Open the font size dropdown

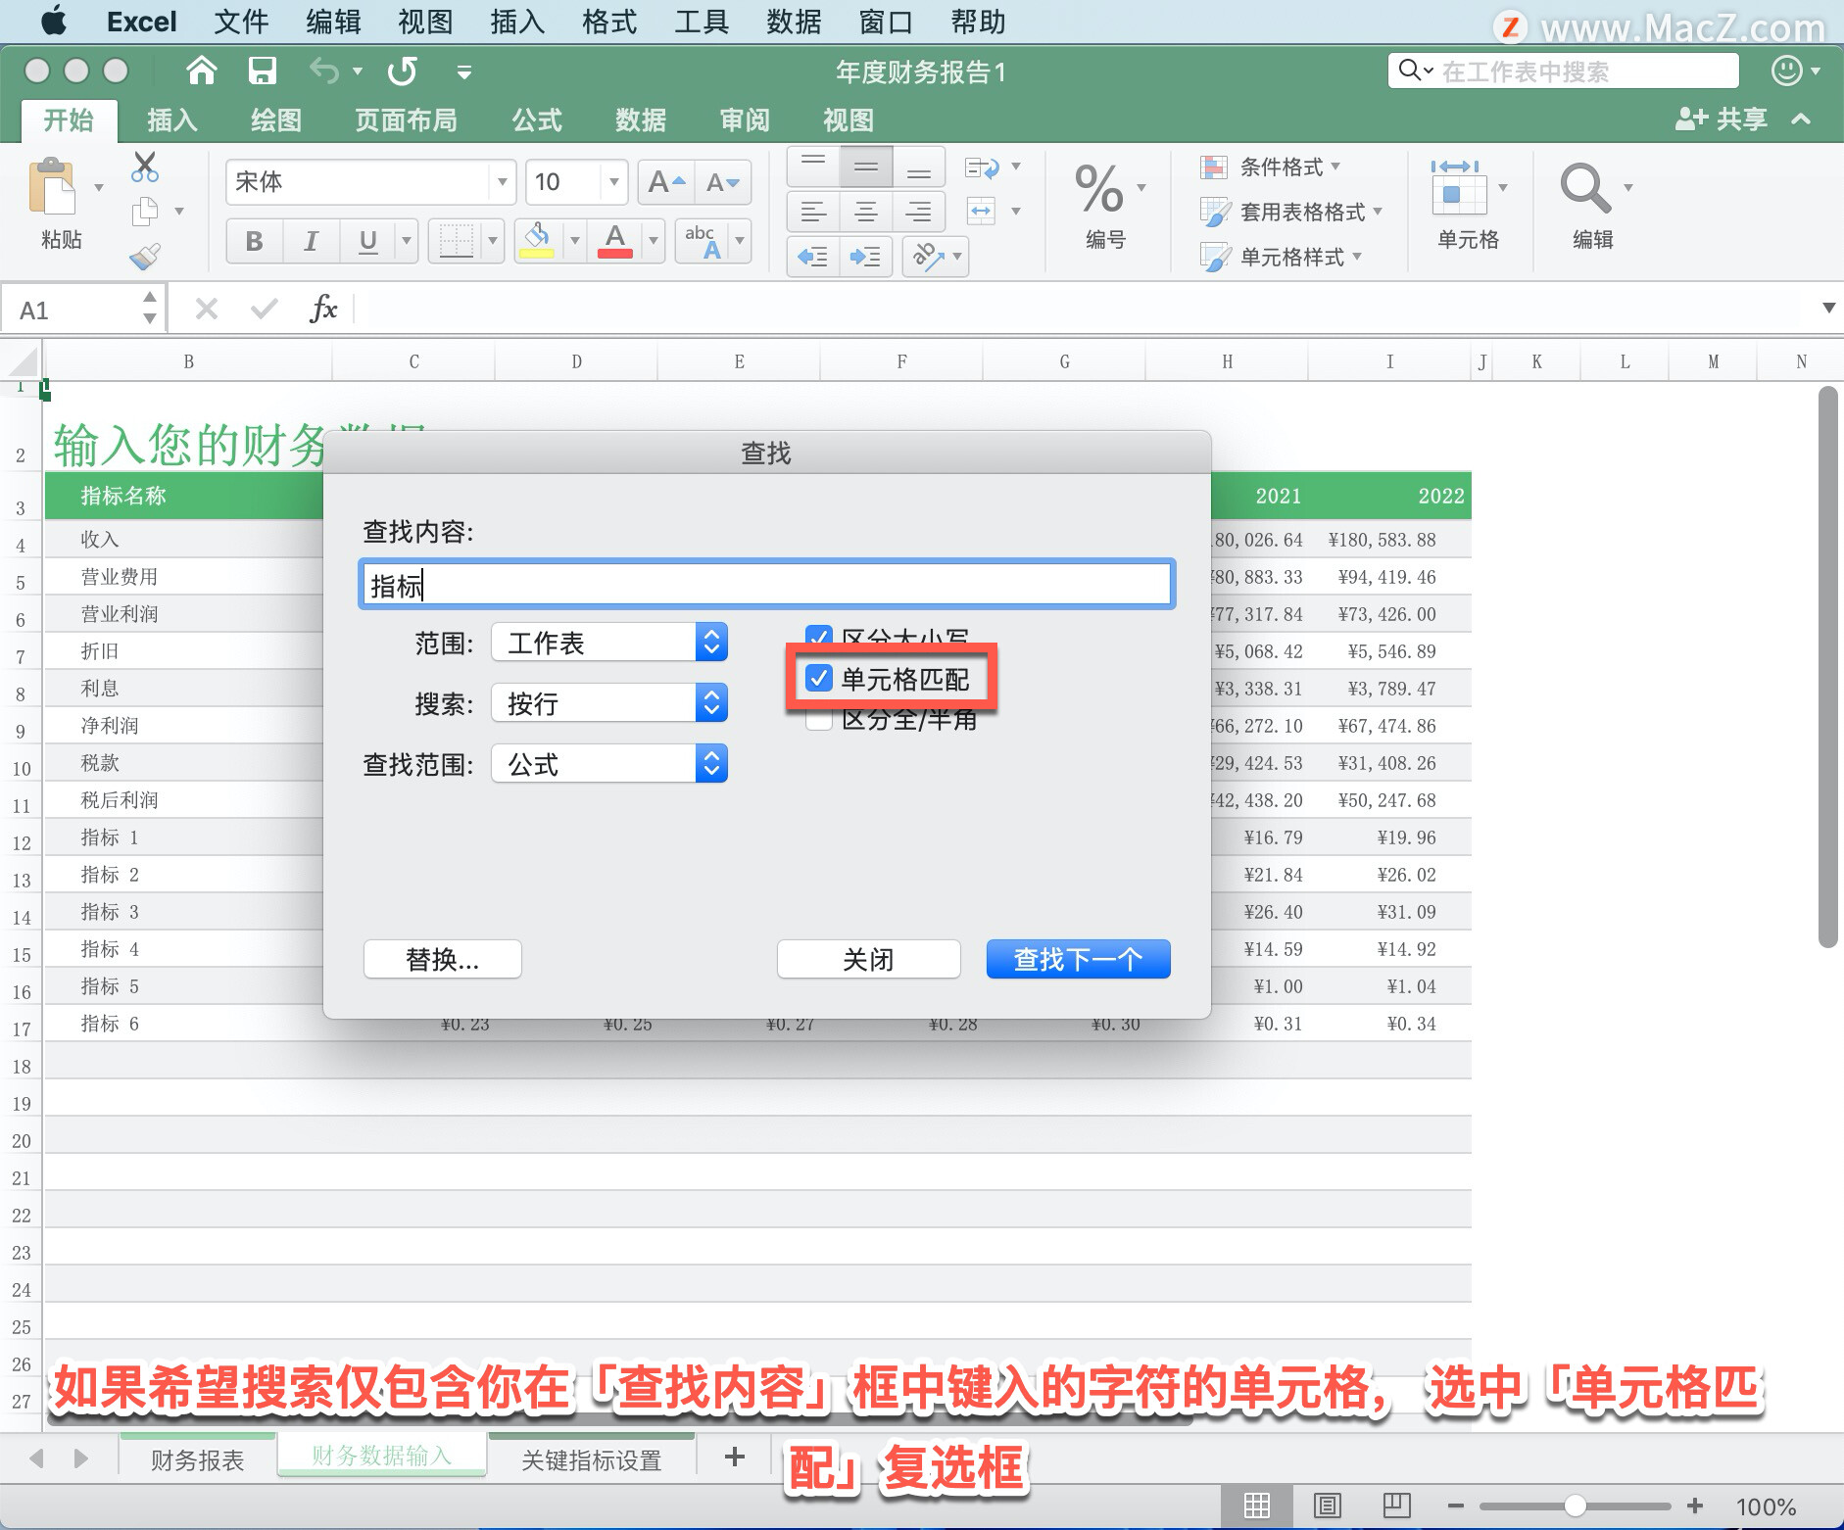tap(613, 182)
